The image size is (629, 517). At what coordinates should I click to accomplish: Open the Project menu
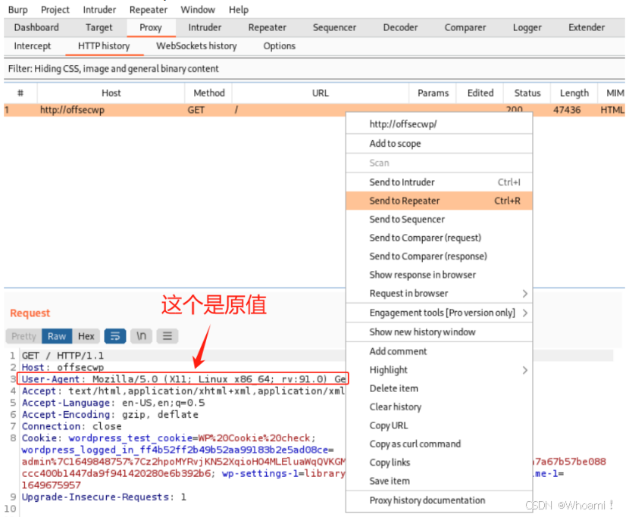(55, 10)
